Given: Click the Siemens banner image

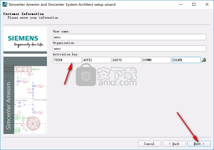Looking at the screenshot, I should 25,80.
